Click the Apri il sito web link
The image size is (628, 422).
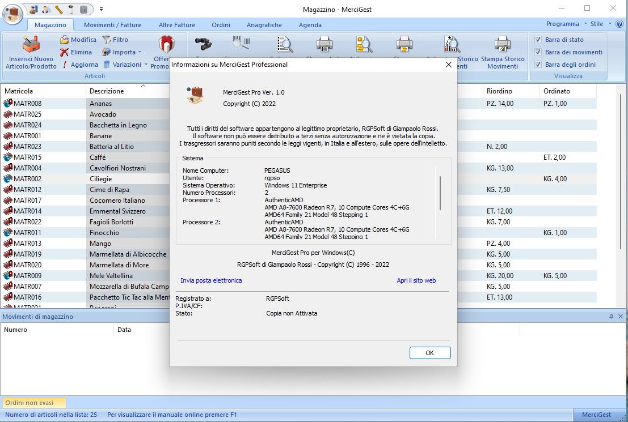click(416, 280)
